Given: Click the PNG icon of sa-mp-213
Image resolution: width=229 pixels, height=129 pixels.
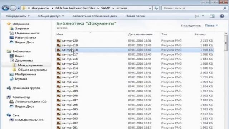Looking at the screenshot, I should (x=59, y=73).
